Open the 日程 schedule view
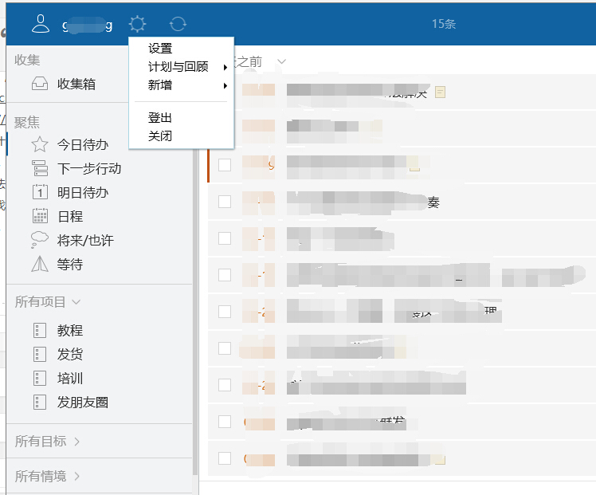 point(69,216)
